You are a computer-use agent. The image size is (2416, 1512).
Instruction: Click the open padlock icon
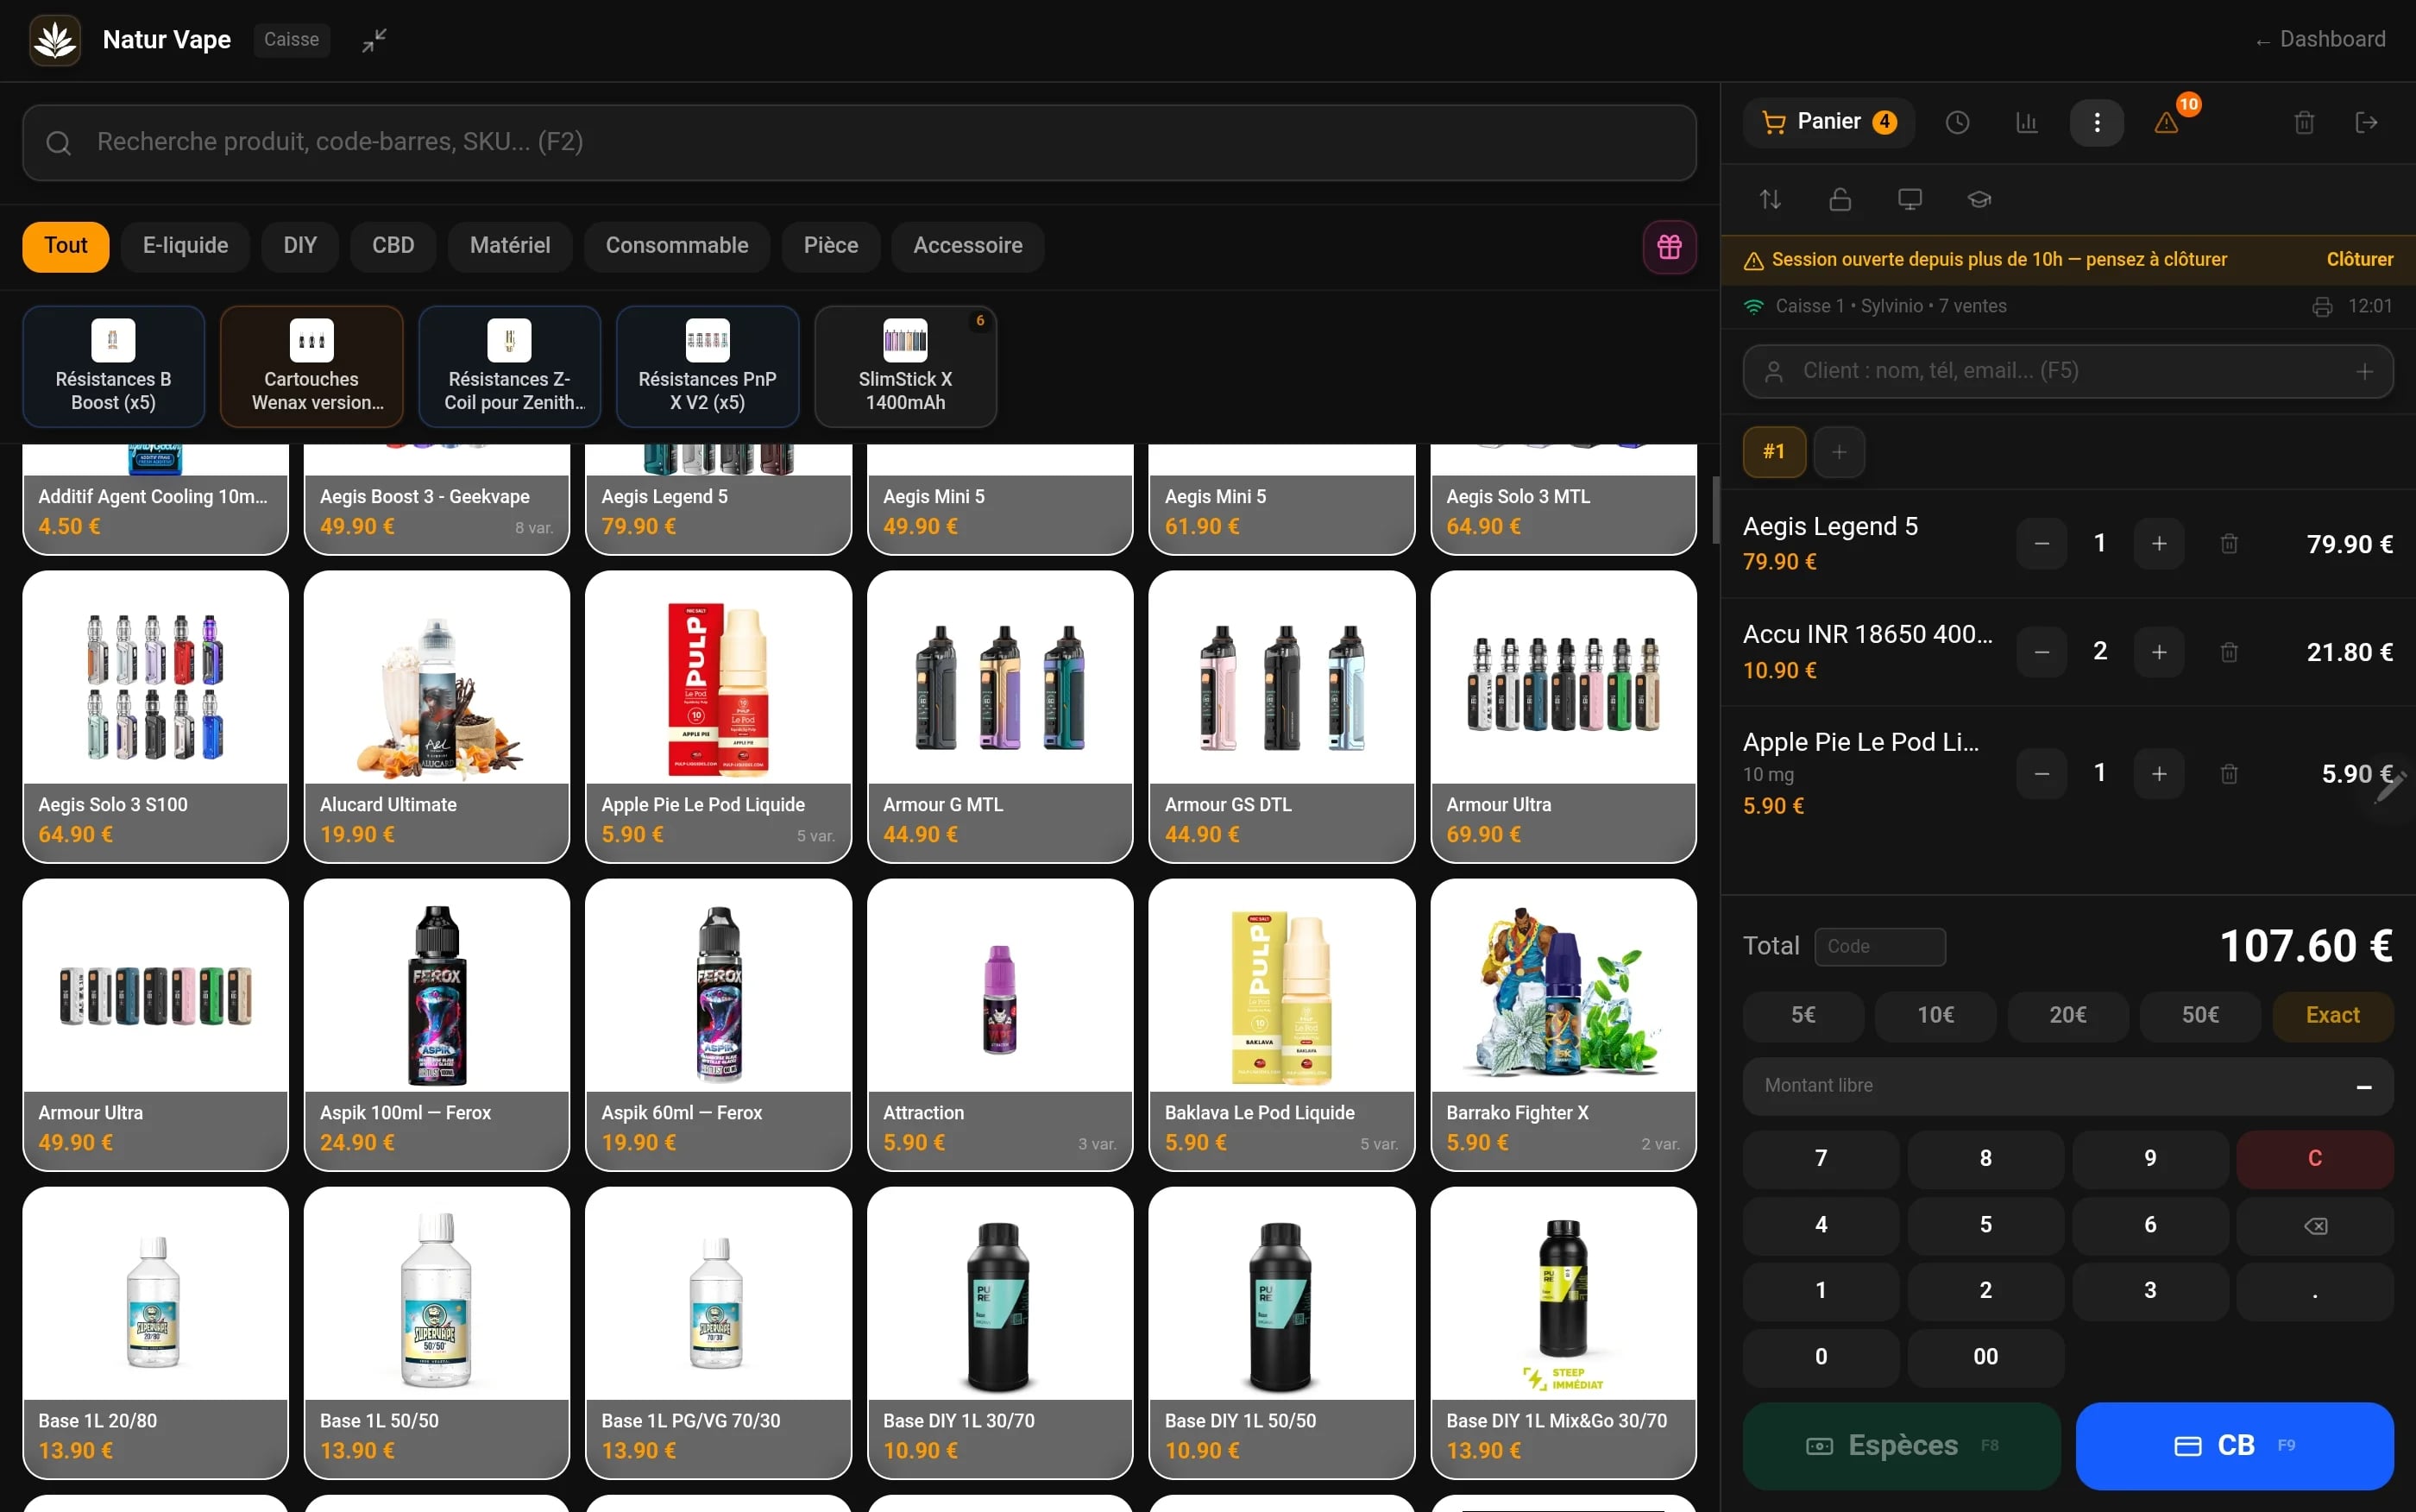pos(1840,199)
